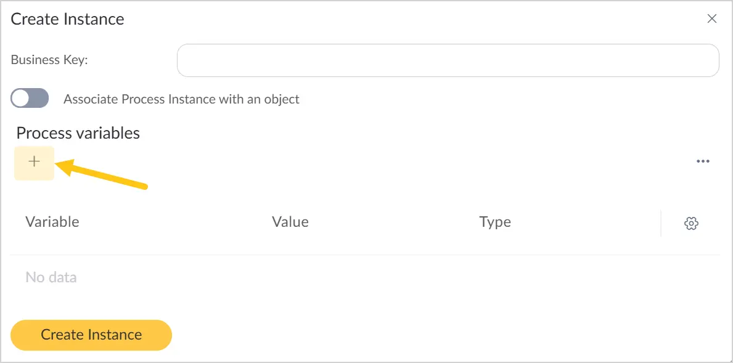Close the Create Instance dialog
733x363 pixels.
712,18
